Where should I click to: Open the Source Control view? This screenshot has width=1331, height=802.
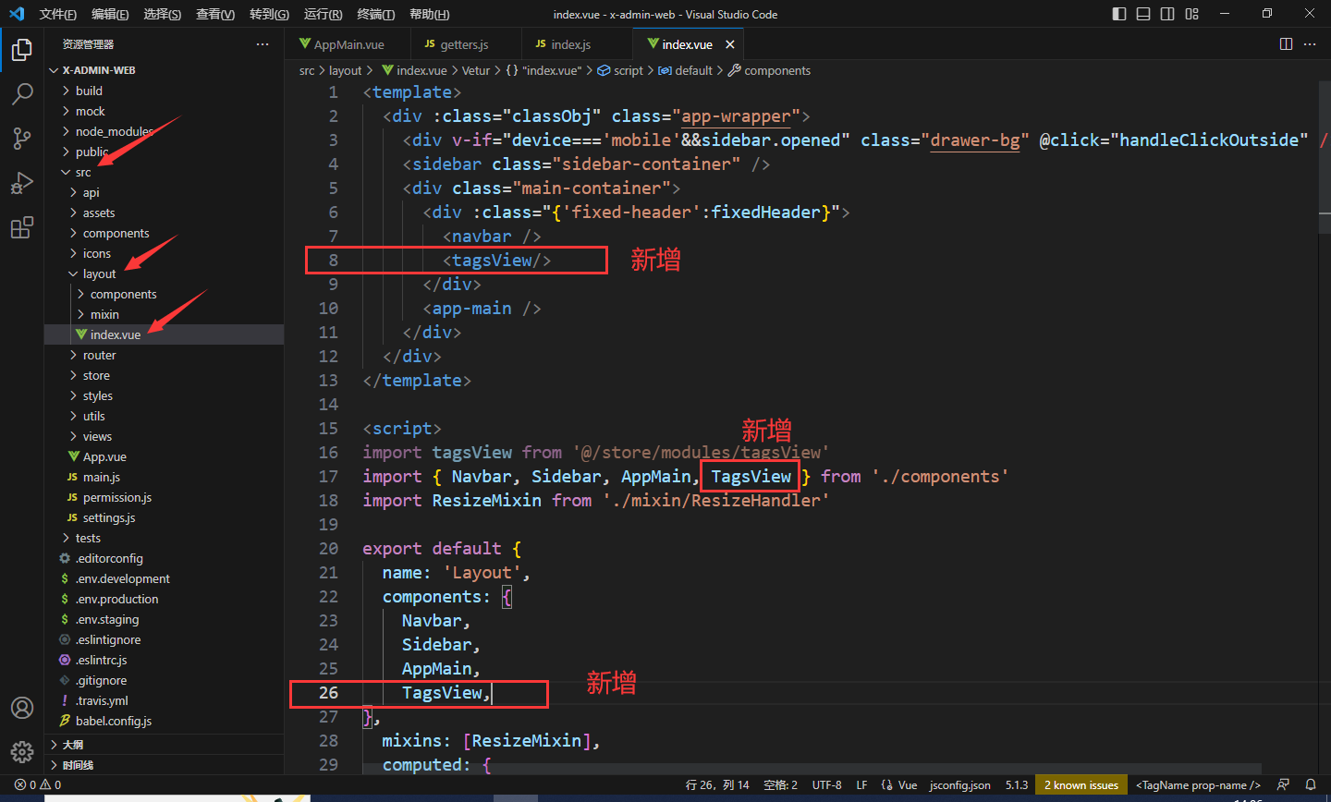point(22,139)
